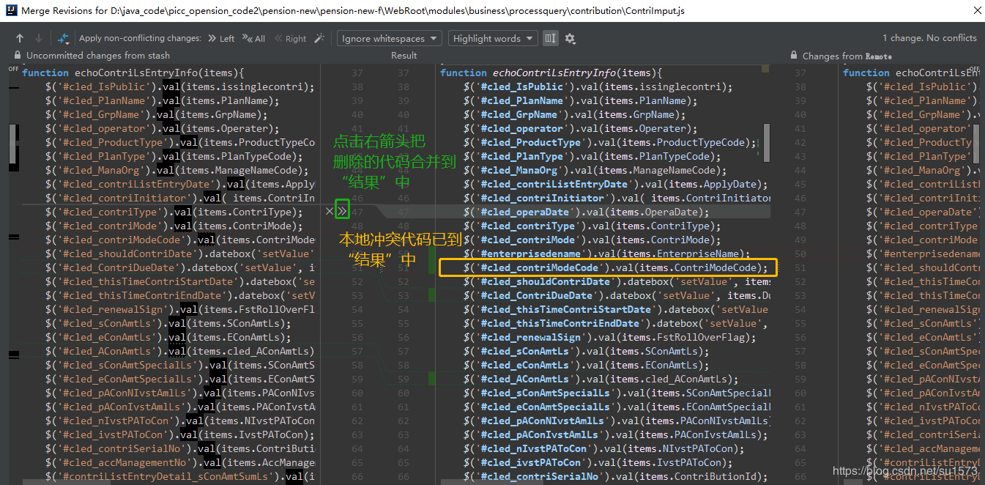
Task: Click lock icon beside Changes from Remote
Action: (794, 56)
